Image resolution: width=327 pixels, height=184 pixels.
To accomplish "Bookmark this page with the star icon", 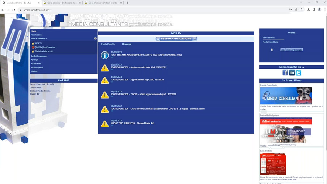I will [302, 10].
